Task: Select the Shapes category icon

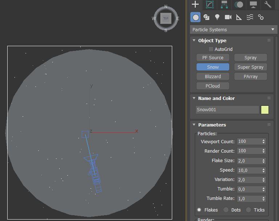Action: click(206, 17)
